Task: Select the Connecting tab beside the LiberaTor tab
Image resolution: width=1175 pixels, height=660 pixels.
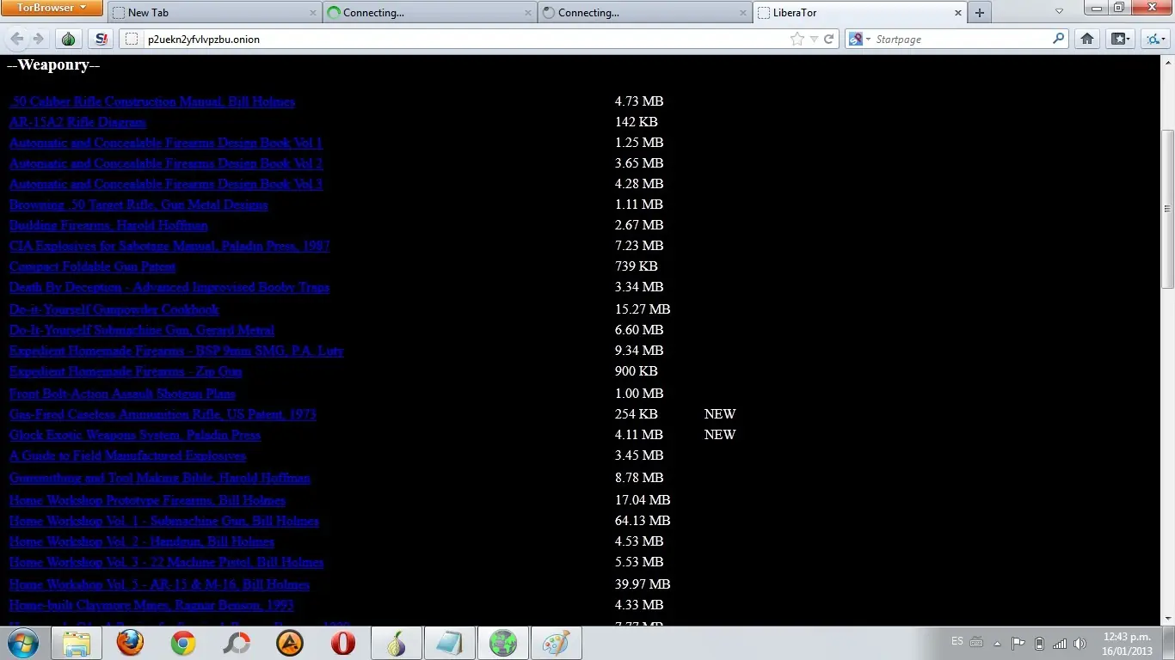Action: pyautogui.click(x=645, y=13)
